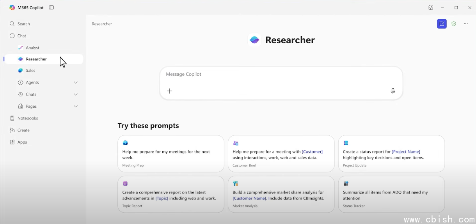Choose the Meeting Prep prompt card
This screenshot has height=224, width=476.
tap(171, 154)
